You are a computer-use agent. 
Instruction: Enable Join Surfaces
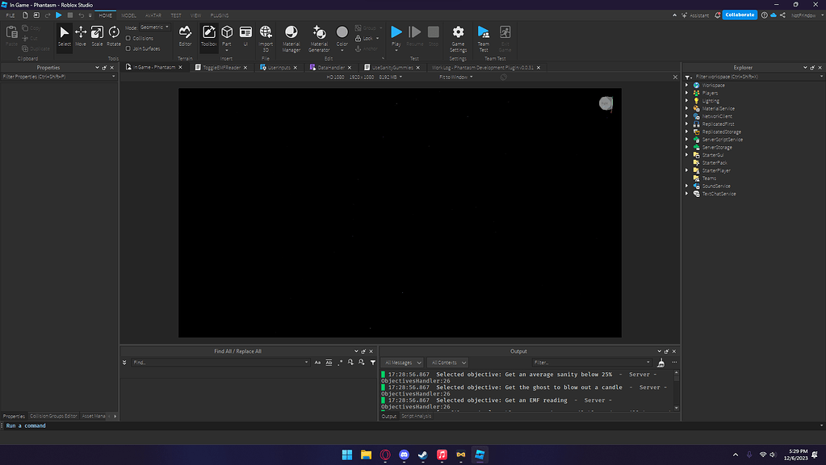tap(128, 48)
